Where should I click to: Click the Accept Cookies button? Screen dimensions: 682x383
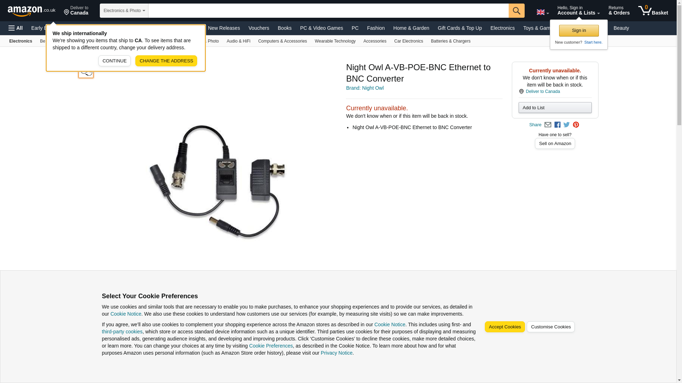click(505, 327)
